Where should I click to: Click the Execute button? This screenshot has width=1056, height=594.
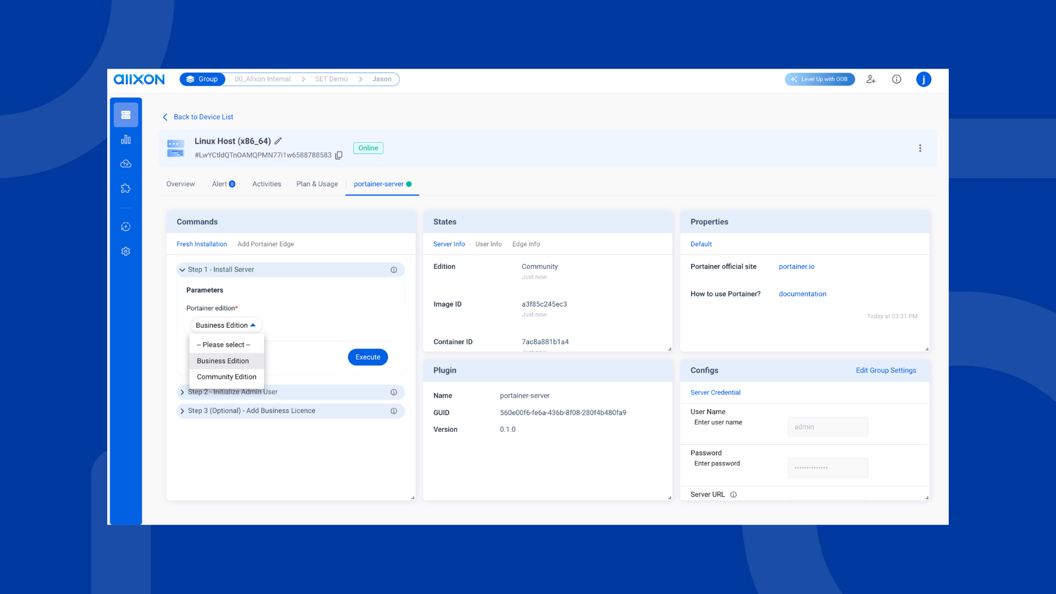367,357
